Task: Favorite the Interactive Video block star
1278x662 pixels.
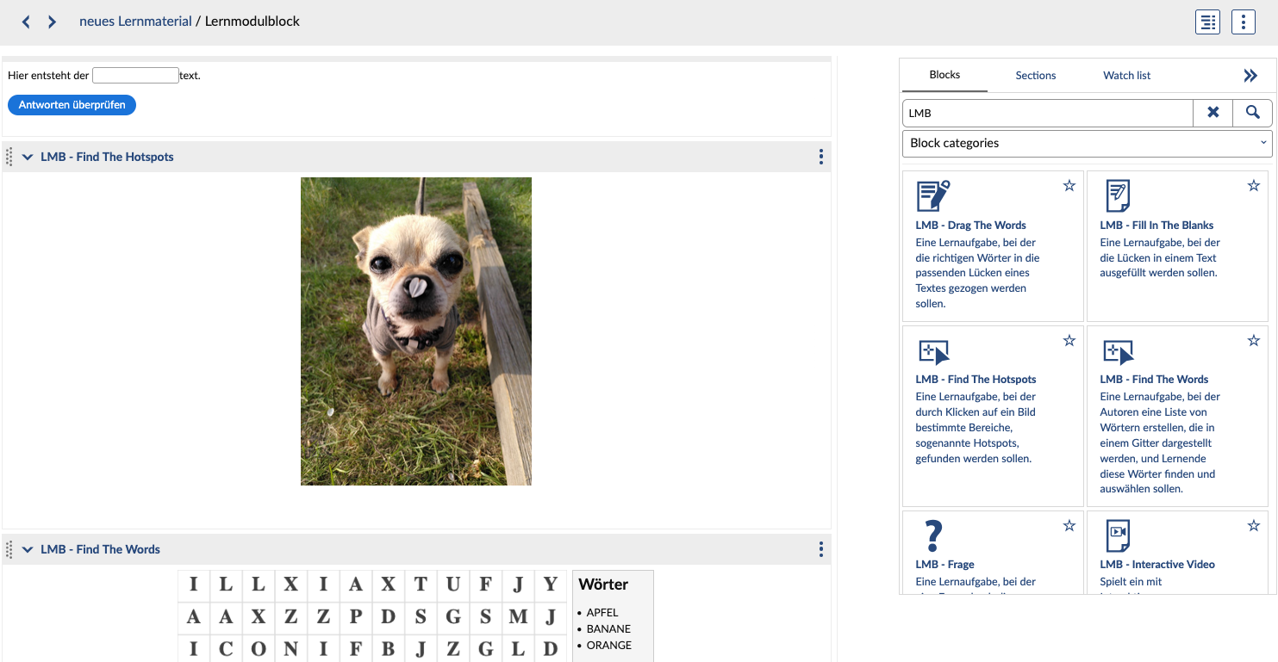Action: pos(1254,525)
